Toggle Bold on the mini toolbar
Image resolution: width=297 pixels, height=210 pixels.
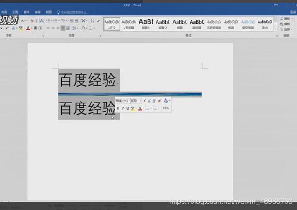(x=118, y=108)
